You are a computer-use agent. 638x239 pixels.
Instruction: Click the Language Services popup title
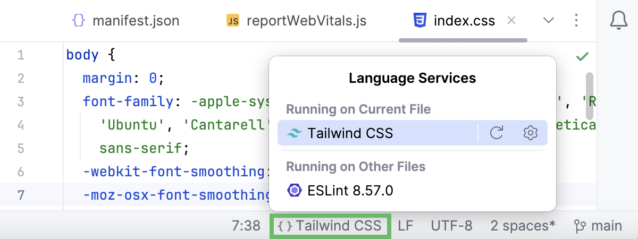[x=413, y=78]
